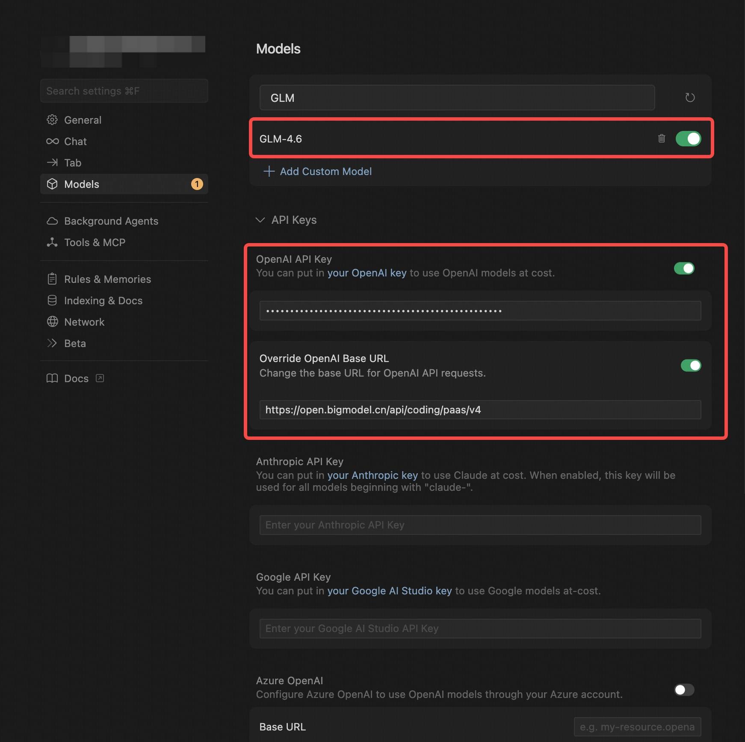Select the Indexing & Docs icon
Image resolution: width=745 pixels, height=742 pixels.
pos(52,300)
